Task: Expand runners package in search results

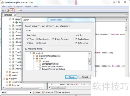Action: click(37, 61)
